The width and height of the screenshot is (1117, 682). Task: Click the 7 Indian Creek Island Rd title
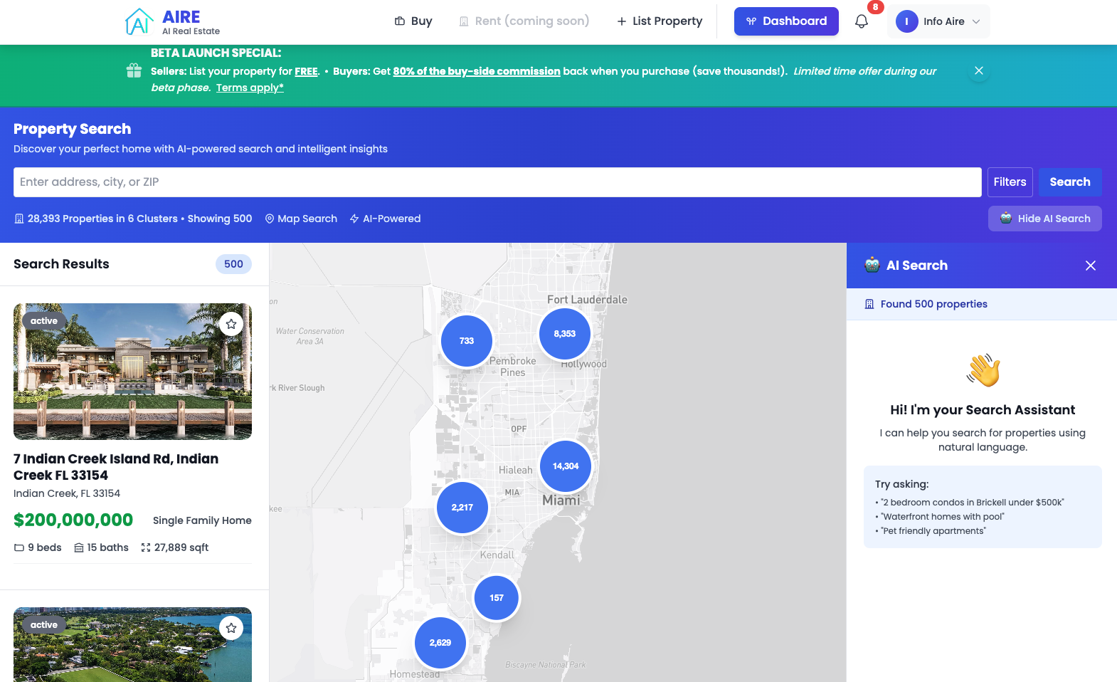[116, 467]
